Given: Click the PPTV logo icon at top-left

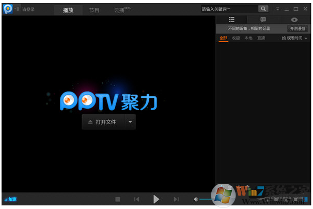Looking at the screenshot, I should click(8, 9).
